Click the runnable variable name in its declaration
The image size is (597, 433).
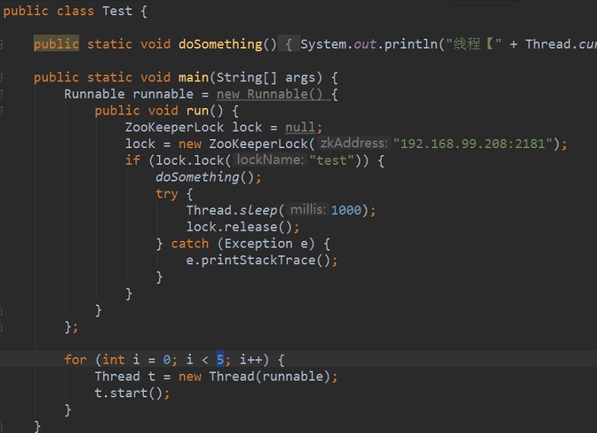[x=163, y=94]
